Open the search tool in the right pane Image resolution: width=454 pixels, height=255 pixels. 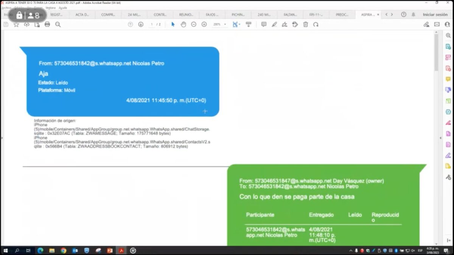coord(448,36)
